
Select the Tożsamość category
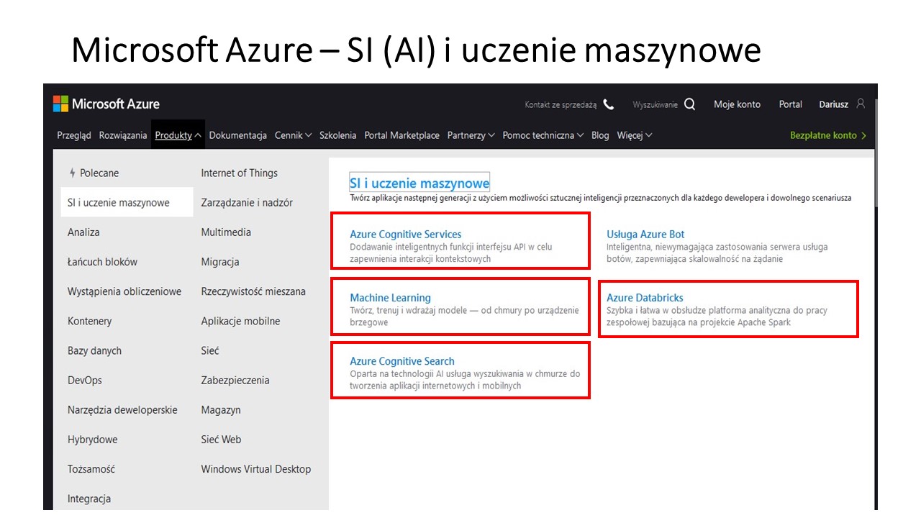click(x=91, y=468)
